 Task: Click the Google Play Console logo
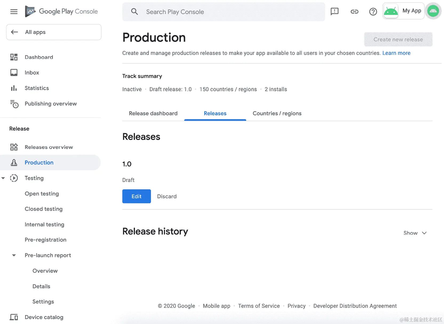click(x=62, y=11)
